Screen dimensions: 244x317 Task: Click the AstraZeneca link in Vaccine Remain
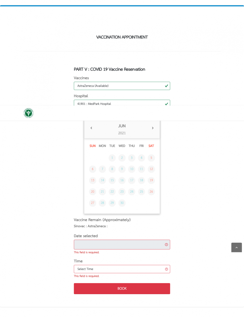[97, 226]
